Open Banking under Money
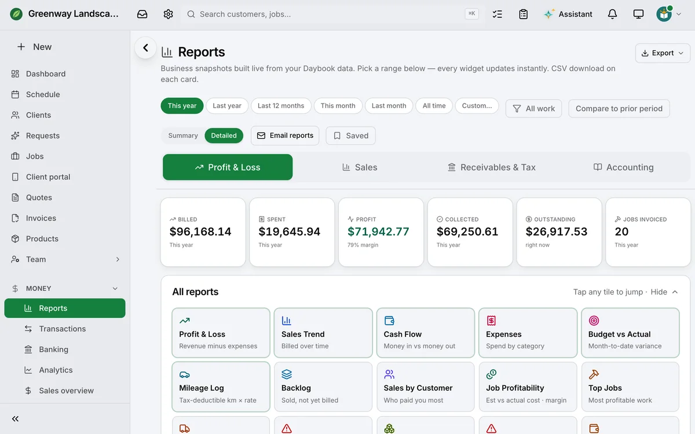 (x=65, y=350)
